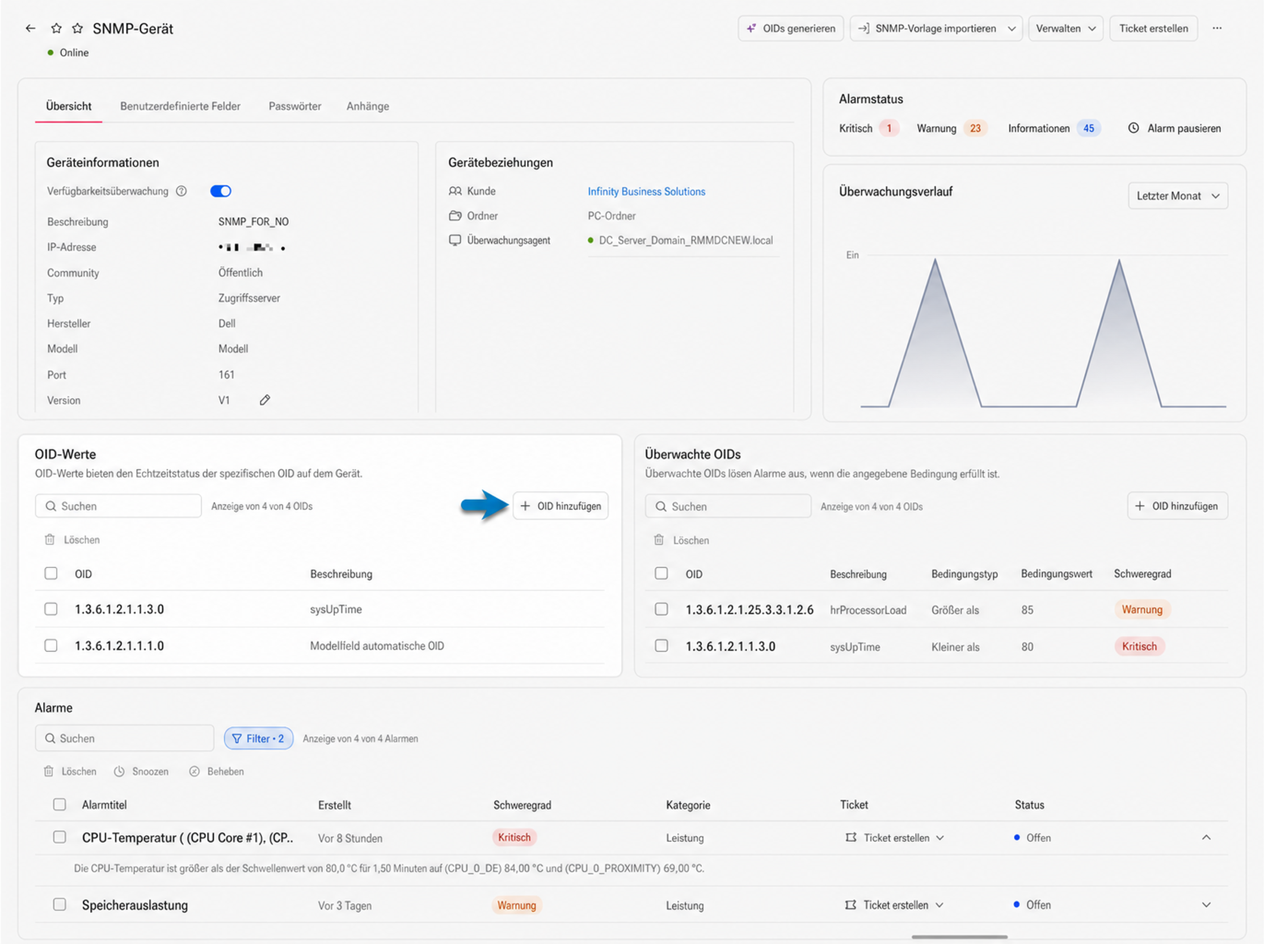The height and width of the screenshot is (944, 1264).
Task: Open the Passwörter tab
Action: (295, 106)
